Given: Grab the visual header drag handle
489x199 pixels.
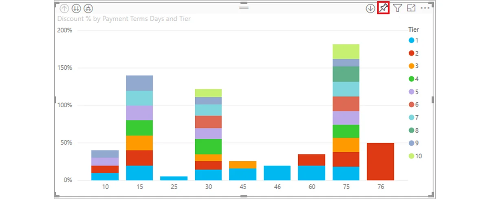Looking at the screenshot, I should click(x=244, y=8).
